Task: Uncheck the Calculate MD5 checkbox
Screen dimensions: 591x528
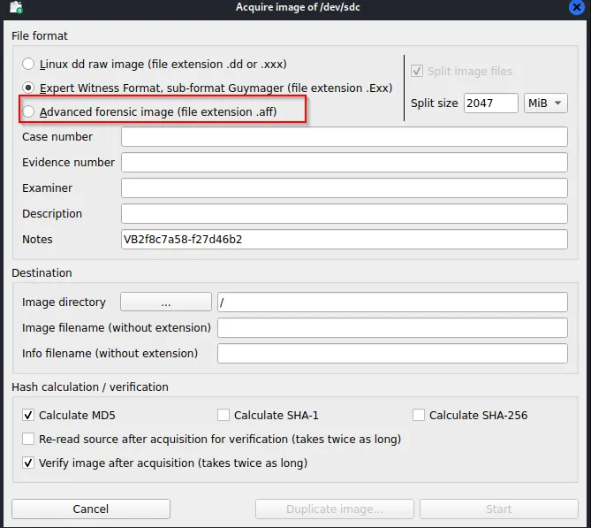Action: [28, 415]
